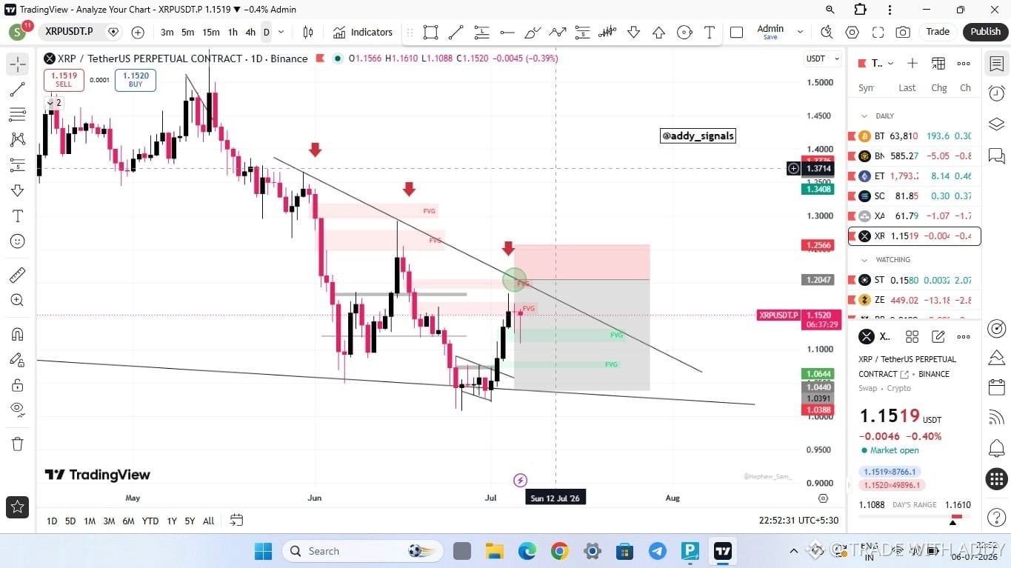The image size is (1011, 568).
Task: Toggle lock all drawings
Action: point(18,385)
